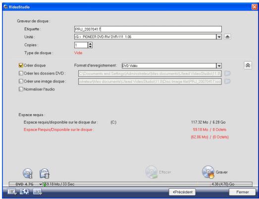Click the Etiquette label field
The height and width of the screenshot is (199, 259).
pyautogui.click(x=148, y=29)
